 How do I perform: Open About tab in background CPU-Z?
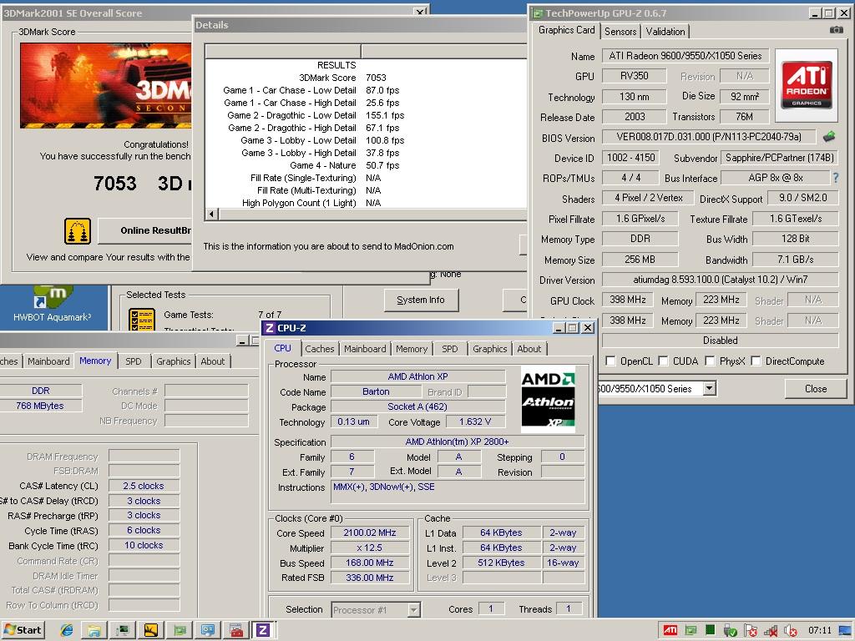[213, 361]
